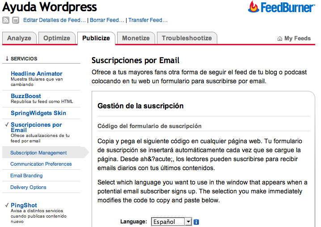Select the Troubleshootize tab
The image size is (321, 227).
(186, 39)
